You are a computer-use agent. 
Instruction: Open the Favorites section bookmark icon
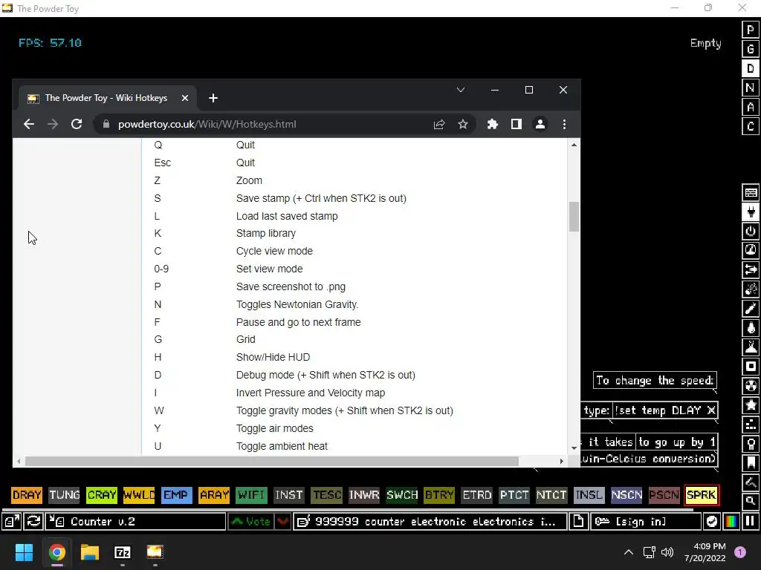coord(751,463)
